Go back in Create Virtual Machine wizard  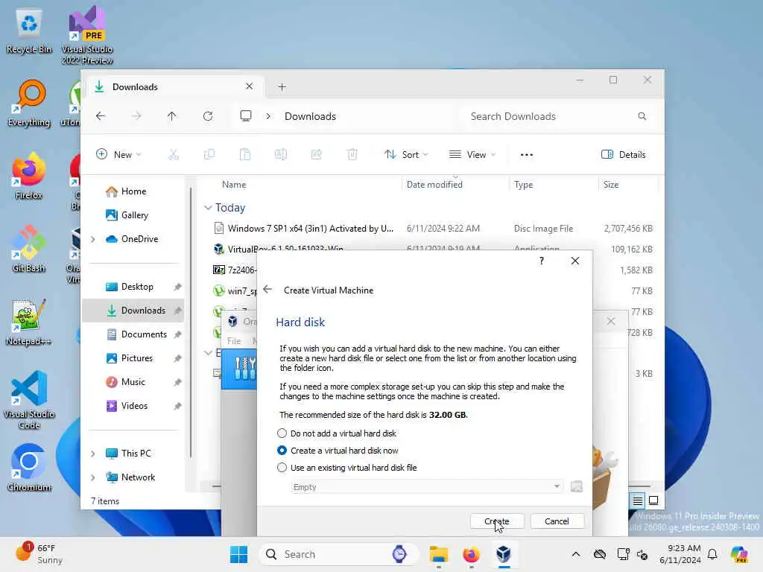(x=267, y=290)
